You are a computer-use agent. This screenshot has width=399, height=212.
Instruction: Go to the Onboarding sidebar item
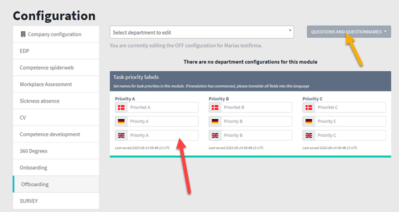coord(56,168)
